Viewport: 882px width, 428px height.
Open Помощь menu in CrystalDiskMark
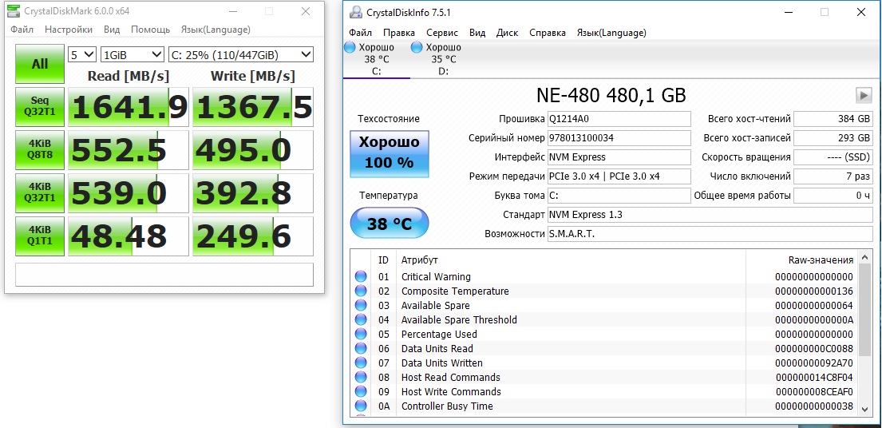click(x=150, y=30)
